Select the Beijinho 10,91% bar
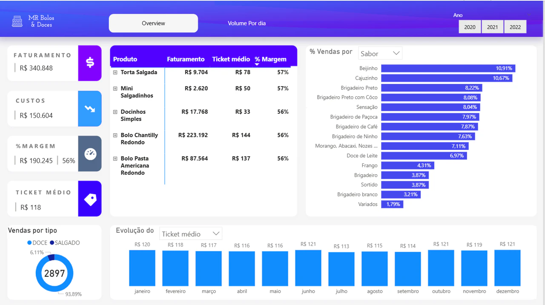The image size is (545, 305). tap(448, 68)
